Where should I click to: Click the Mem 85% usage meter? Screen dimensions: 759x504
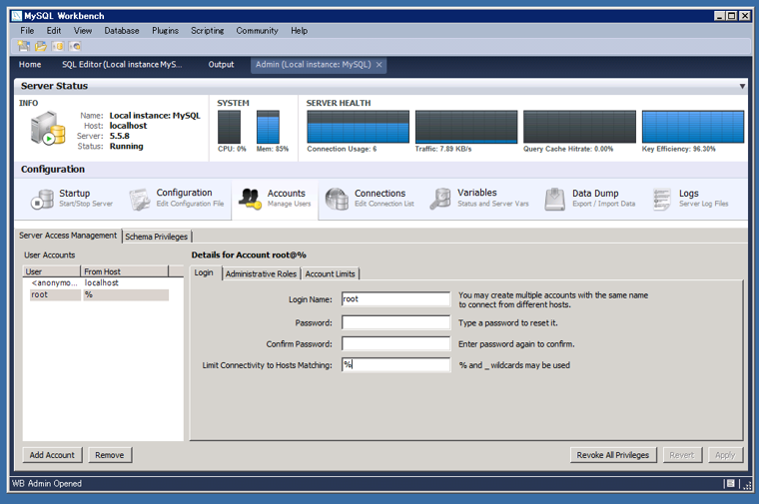click(269, 127)
